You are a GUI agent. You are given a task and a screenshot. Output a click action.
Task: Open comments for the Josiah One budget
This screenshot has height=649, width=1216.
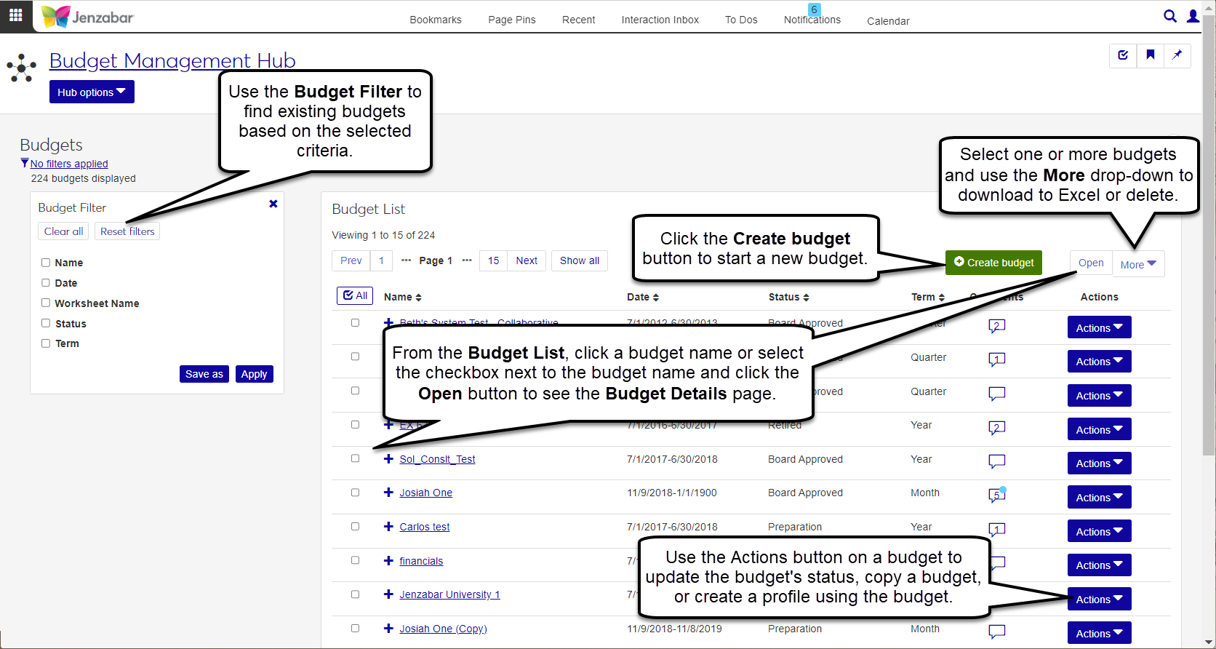click(x=996, y=495)
